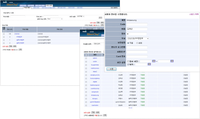This screenshot has height=119, width=200.
Task: Tick the checkbox for department code 123 row
Action: click(x=4, y=34)
